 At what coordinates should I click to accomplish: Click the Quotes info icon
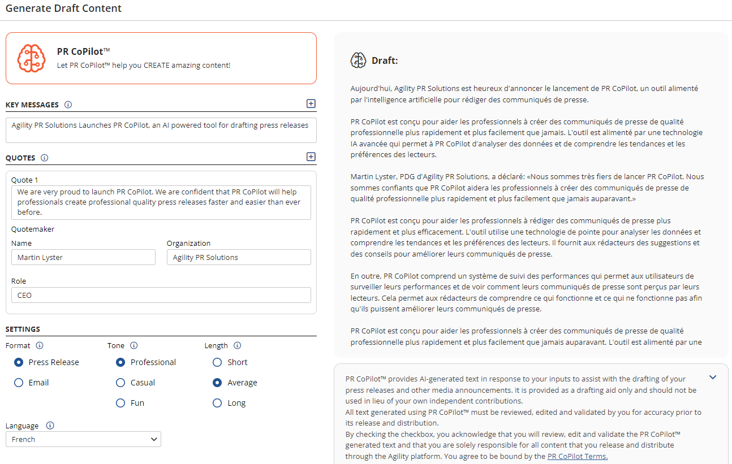(45, 158)
